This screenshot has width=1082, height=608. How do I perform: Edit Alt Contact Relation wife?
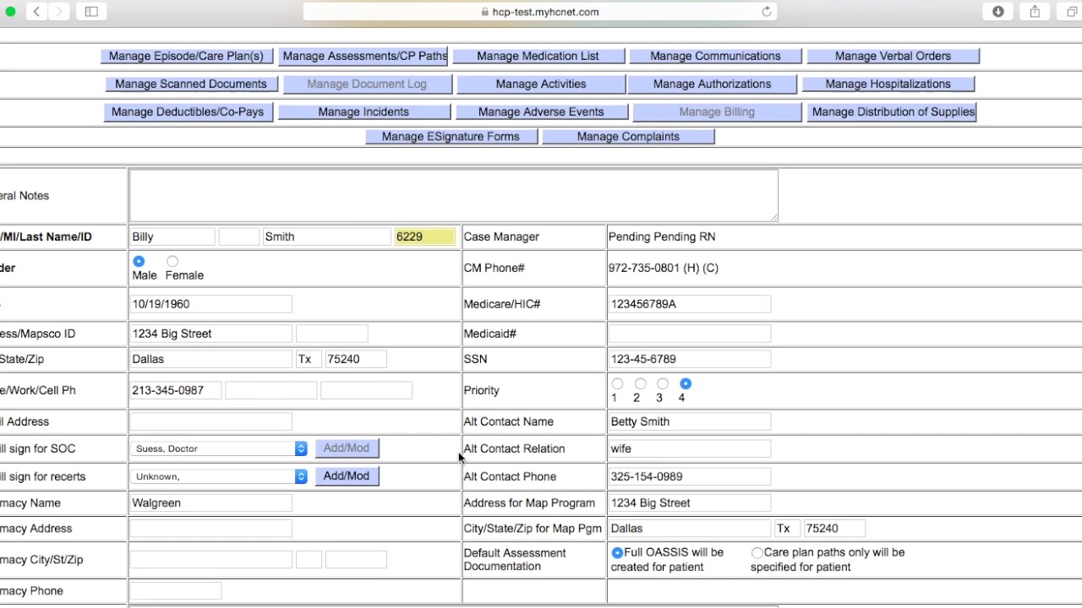point(689,448)
